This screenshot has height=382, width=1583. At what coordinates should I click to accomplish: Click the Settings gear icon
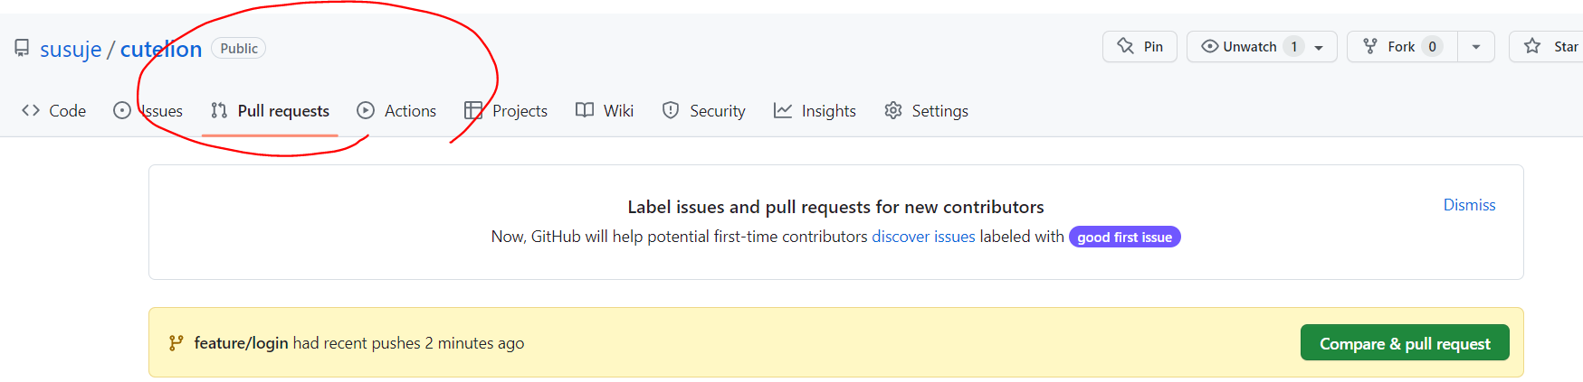pos(893,110)
